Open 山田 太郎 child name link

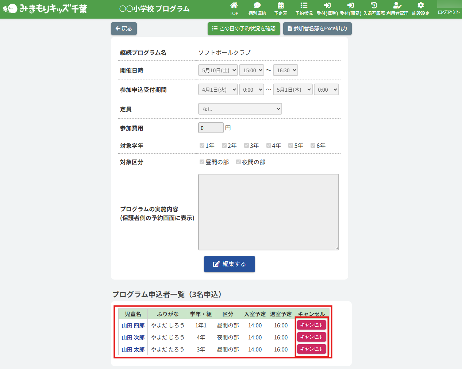tap(133, 349)
